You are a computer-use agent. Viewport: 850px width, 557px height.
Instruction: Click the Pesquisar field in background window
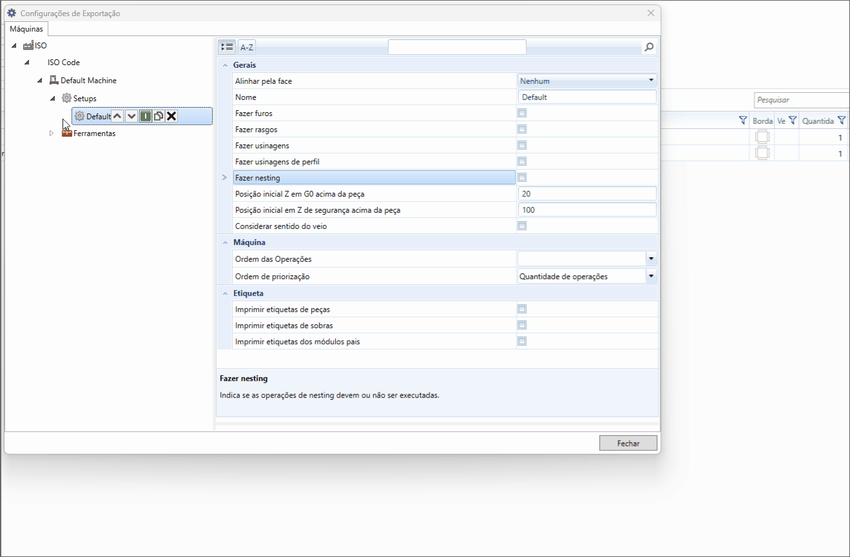pos(802,100)
